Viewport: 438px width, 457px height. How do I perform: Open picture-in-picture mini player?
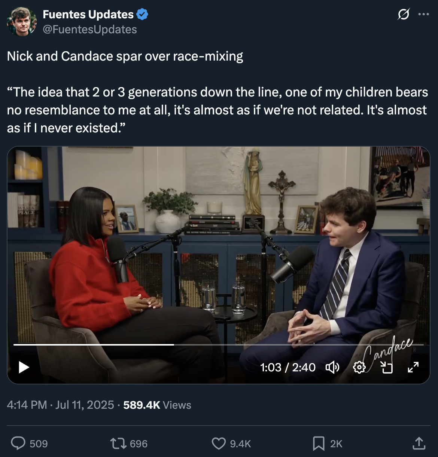386,367
